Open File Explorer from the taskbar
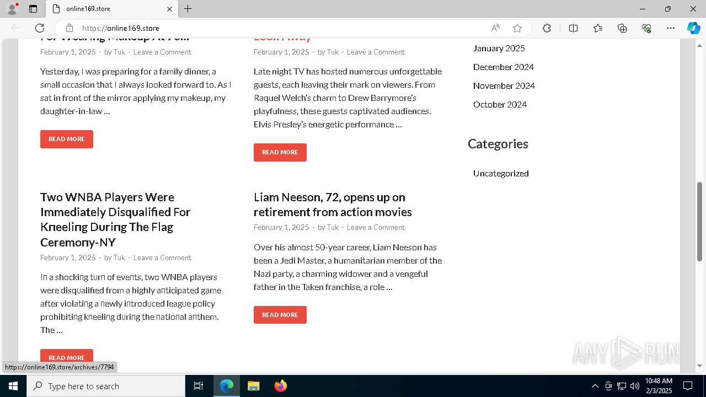 pyautogui.click(x=253, y=386)
